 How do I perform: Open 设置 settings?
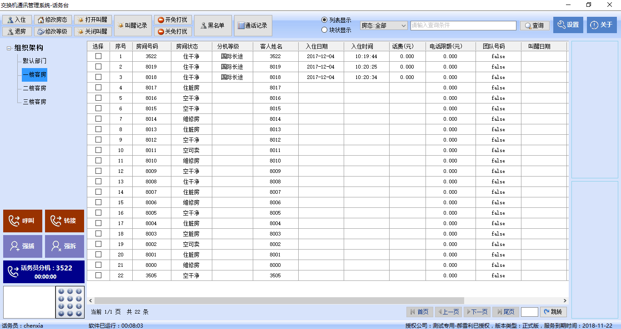[568, 25]
